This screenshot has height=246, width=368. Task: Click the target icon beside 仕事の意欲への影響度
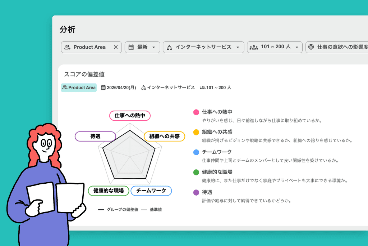click(311, 47)
